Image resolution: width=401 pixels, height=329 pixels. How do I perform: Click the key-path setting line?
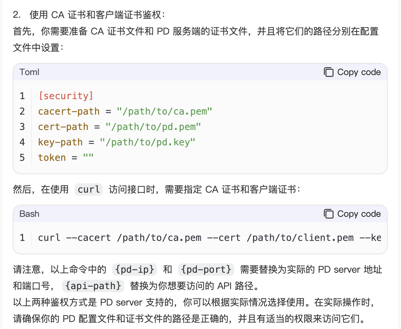(116, 142)
